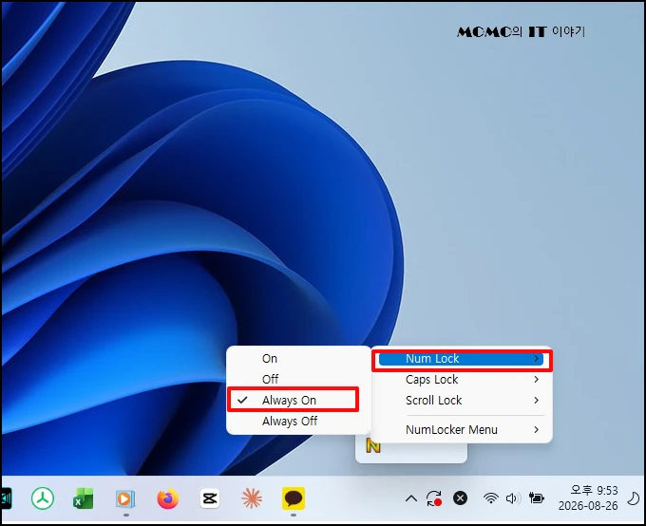646x526 pixels.
Task: Open the media player taskbar icon
Action: click(125, 498)
